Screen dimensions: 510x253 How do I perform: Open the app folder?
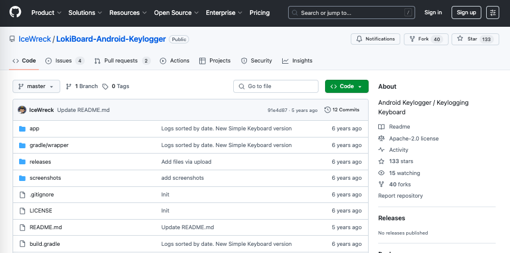tap(34, 129)
